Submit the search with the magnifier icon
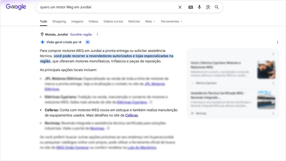The height and width of the screenshot is (161, 286). tap(217, 7)
